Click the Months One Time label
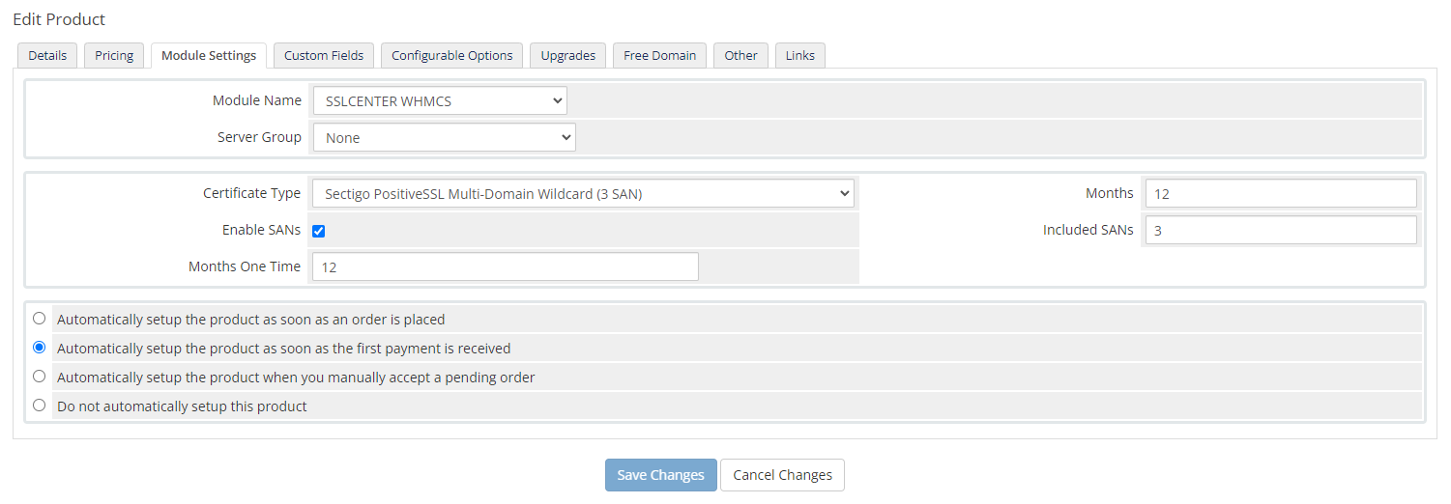The width and height of the screenshot is (1451, 504). 245,266
